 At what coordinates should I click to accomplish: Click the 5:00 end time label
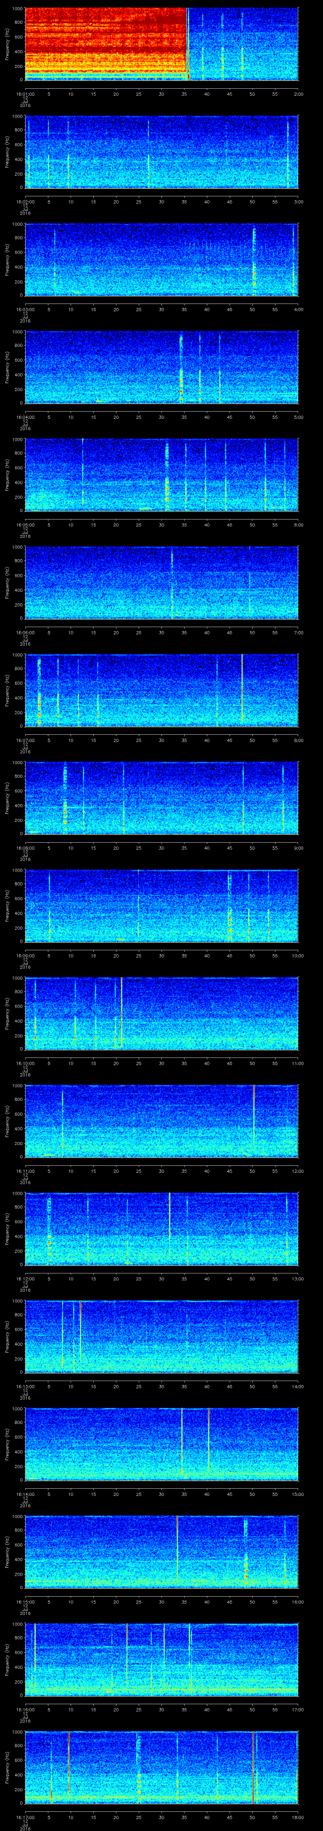[298, 417]
